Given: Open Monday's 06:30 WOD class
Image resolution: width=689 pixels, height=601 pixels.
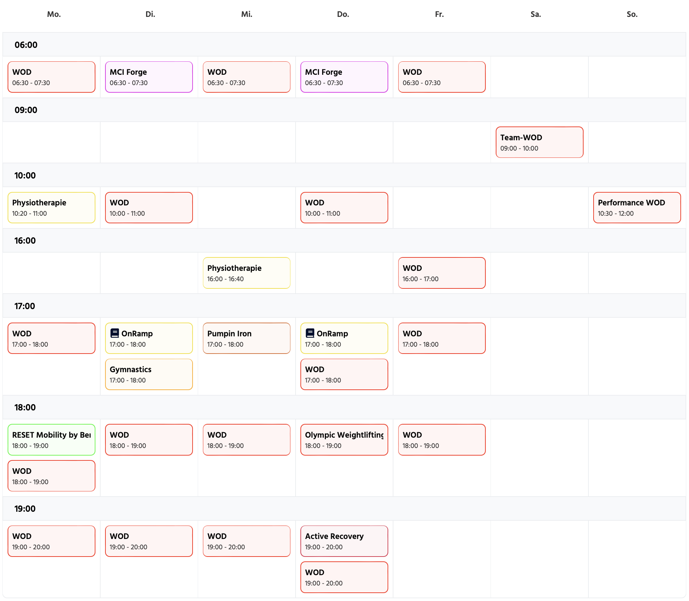Looking at the screenshot, I should tap(51, 77).
